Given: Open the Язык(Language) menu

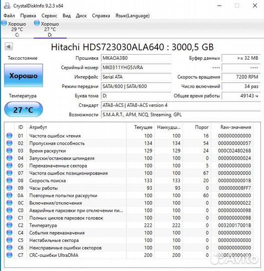Looking at the screenshot, I should point(132,16).
